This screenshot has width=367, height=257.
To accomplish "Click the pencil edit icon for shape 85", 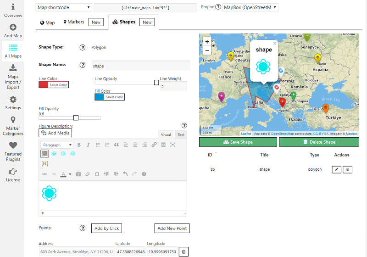I will 337,170.
